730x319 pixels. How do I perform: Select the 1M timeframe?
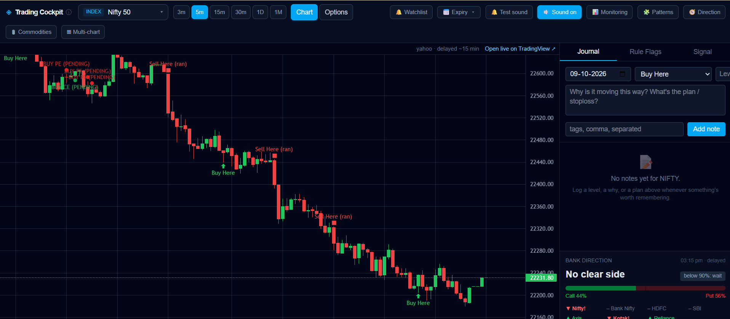[278, 12]
